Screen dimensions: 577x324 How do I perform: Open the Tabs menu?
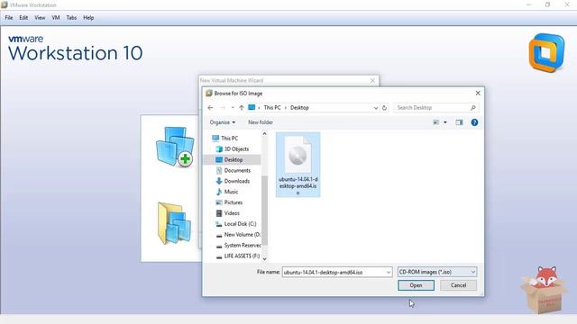(71, 18)
